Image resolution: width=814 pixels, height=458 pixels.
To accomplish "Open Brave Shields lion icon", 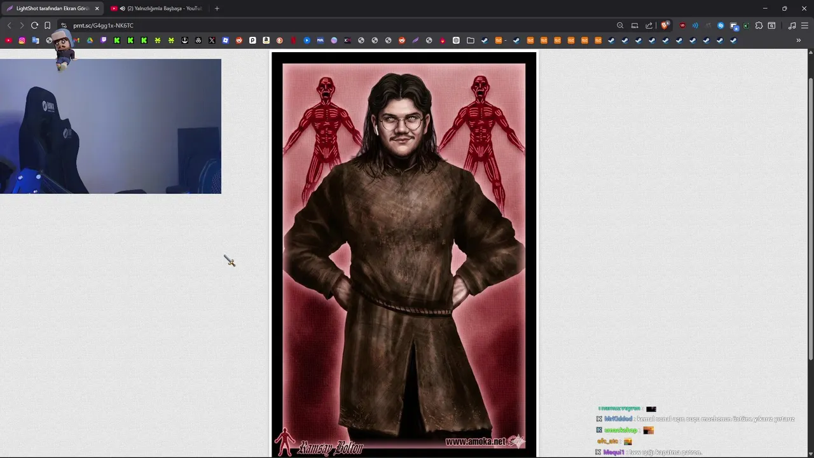I will click(665, 25).
